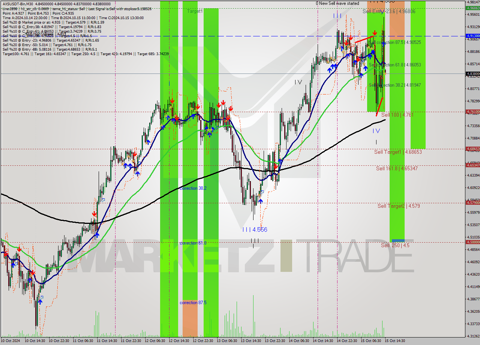This screenshot has height=345, width=480.
Task: Click the red 4.68653 price tag on the axis
Action: pos(472,149)
